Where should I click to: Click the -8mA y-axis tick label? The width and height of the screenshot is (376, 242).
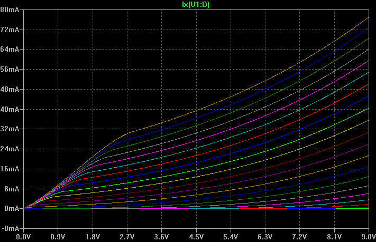11,229
